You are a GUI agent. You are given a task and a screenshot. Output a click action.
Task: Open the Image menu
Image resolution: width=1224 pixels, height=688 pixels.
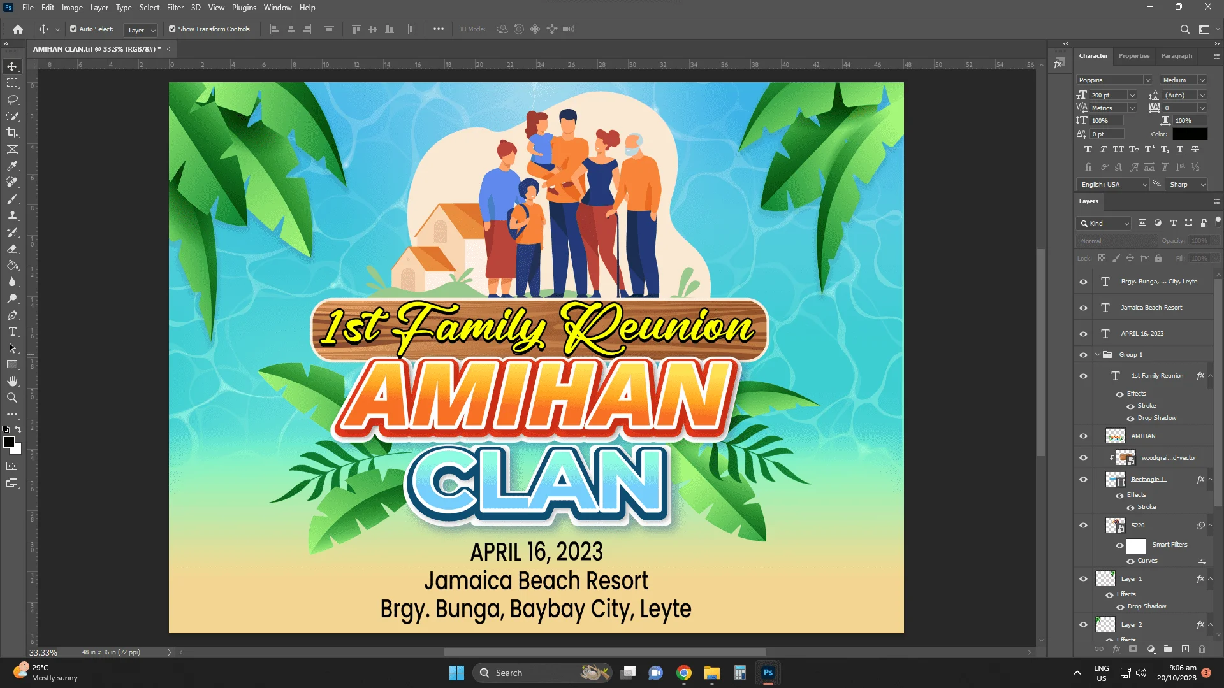[x=72, y=8]
